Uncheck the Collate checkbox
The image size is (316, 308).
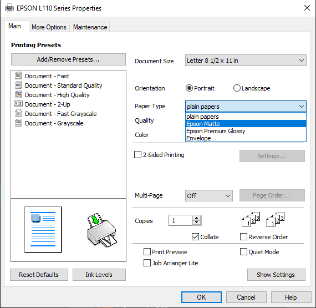coord(195,237)
